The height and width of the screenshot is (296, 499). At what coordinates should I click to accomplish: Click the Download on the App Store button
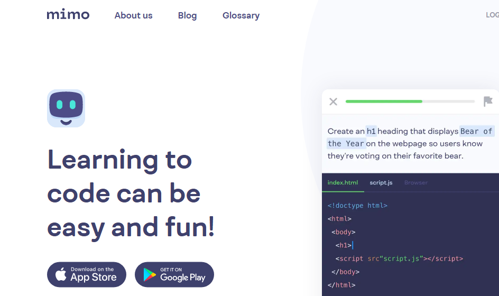tap(87, 275)
